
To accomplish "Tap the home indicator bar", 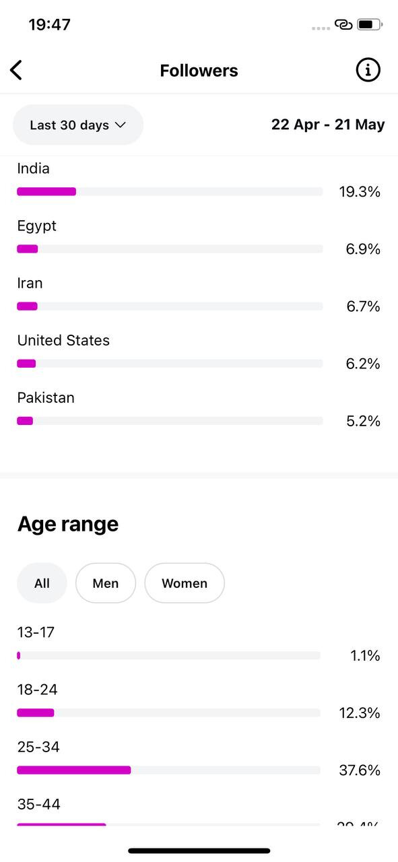I will point(199,851).
